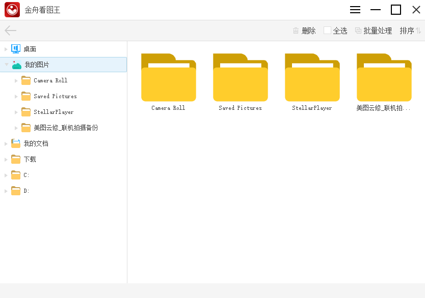Click the 美图云修_联机拍摄备份 sidebar folder icon
The width and height of the screenshot is (425, 298).
[26, 128]
